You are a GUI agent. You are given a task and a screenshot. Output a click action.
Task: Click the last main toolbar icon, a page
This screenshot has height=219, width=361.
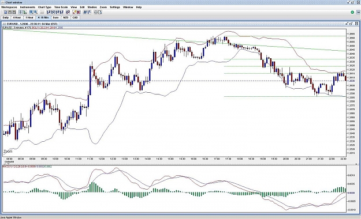coord(100,12)
